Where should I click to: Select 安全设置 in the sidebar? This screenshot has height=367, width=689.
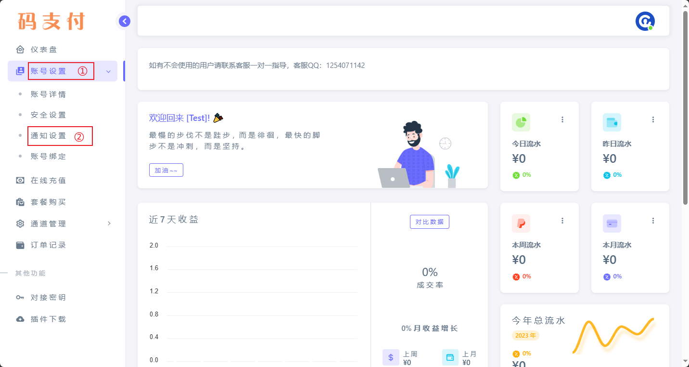coord(49,115)
